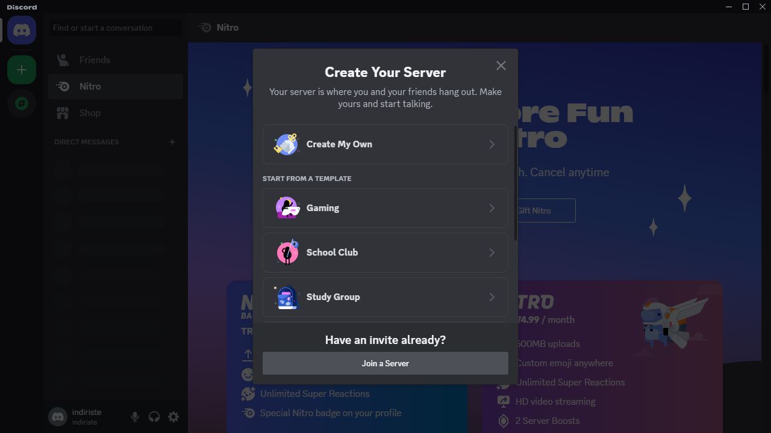
Task: Click the Nitro mascot robot illustration
Action: coord(673,322)
